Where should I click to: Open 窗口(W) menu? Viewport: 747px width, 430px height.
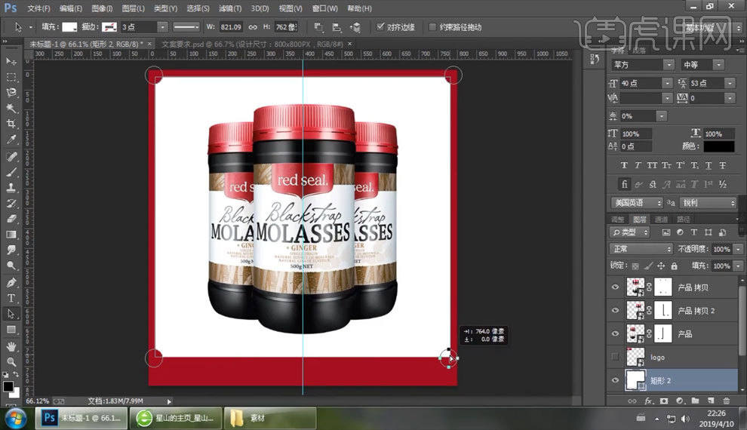(x=325, y=8)
